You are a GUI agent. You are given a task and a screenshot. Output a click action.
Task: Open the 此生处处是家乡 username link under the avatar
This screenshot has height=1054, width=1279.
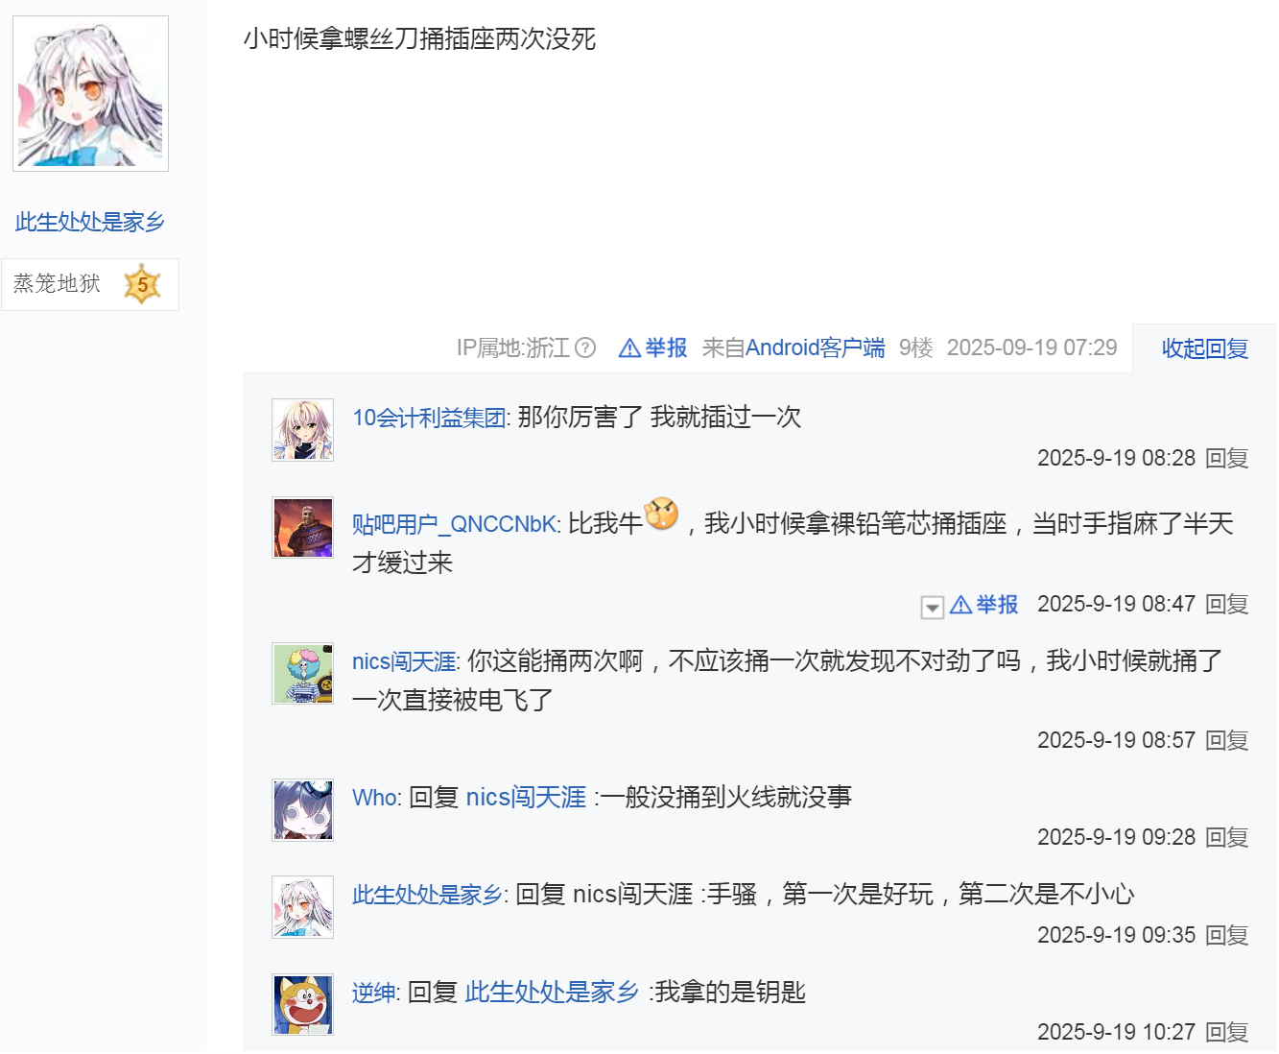pos(90,222)
